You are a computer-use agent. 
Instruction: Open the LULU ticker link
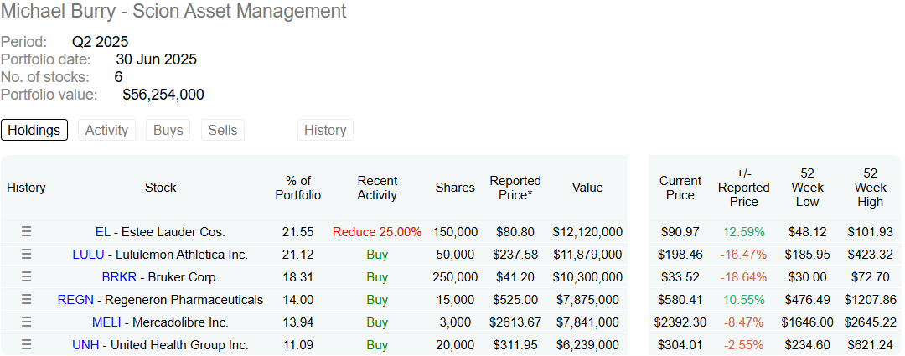point(88,255)
